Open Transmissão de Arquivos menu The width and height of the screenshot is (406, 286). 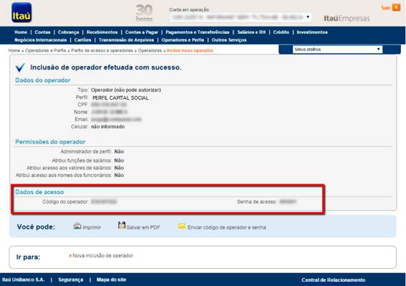[x=126, y=40]
